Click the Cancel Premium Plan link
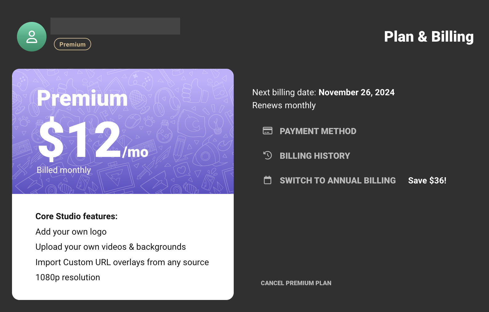Screen dimensions: 489x312 point(296,283)
